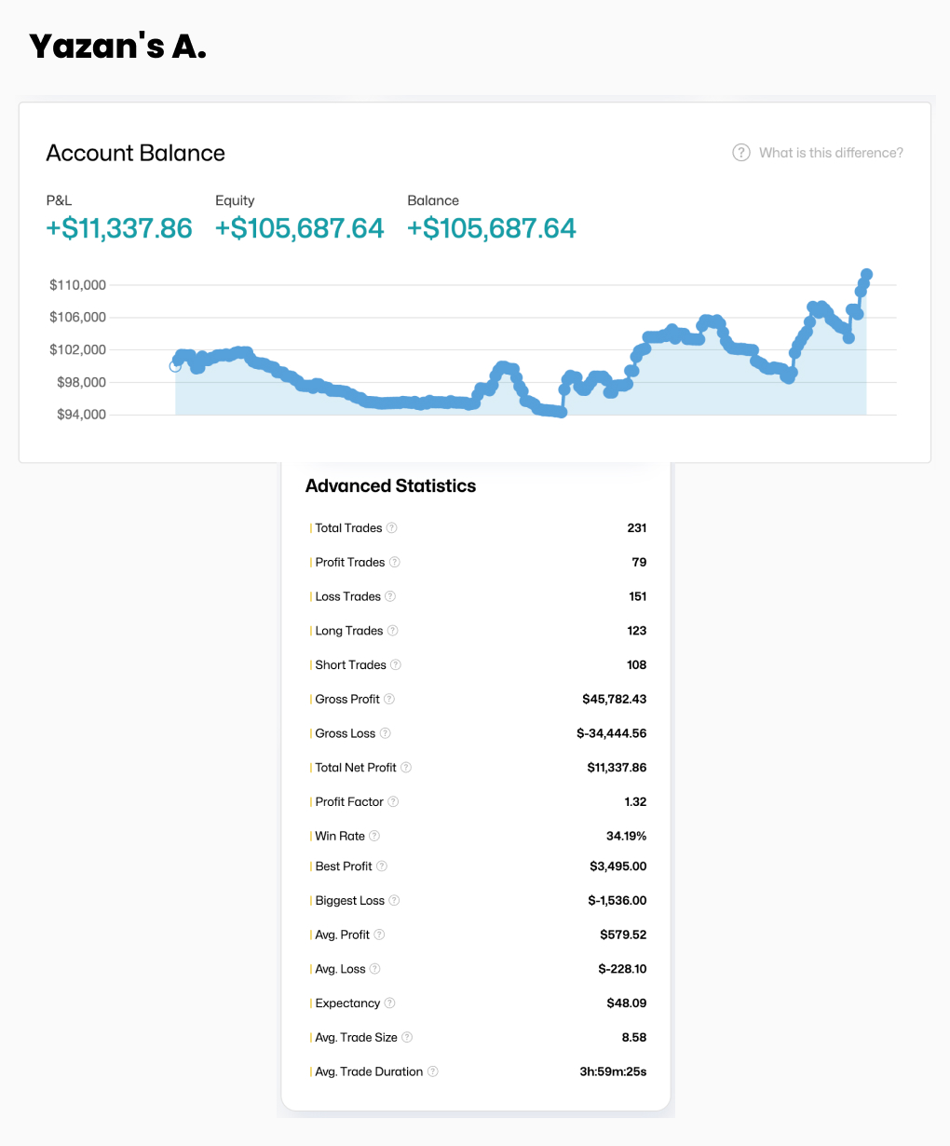
Task: Click the info icon beside Profit Factor
Action: (393, 802)
